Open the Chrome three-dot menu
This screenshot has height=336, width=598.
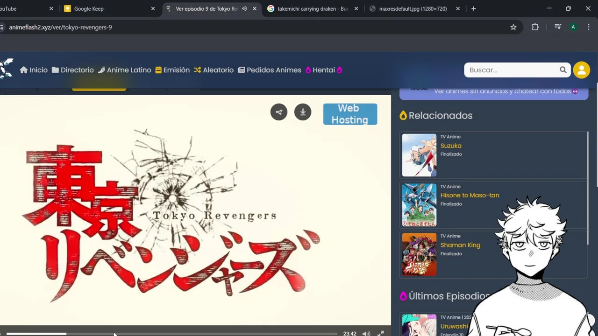(588, 27)
